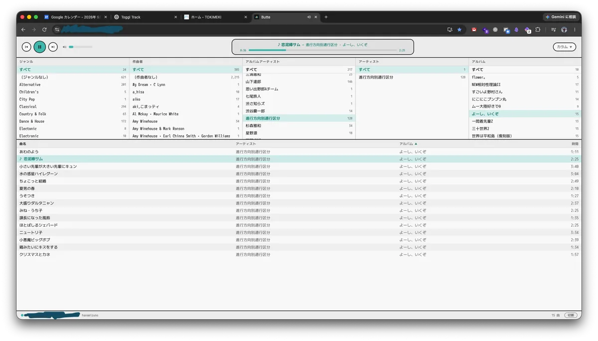The height and width of the screenshot is (341, 598).
Task: Select album artist 杉森雅和
Action: click(x=299, y=126)
